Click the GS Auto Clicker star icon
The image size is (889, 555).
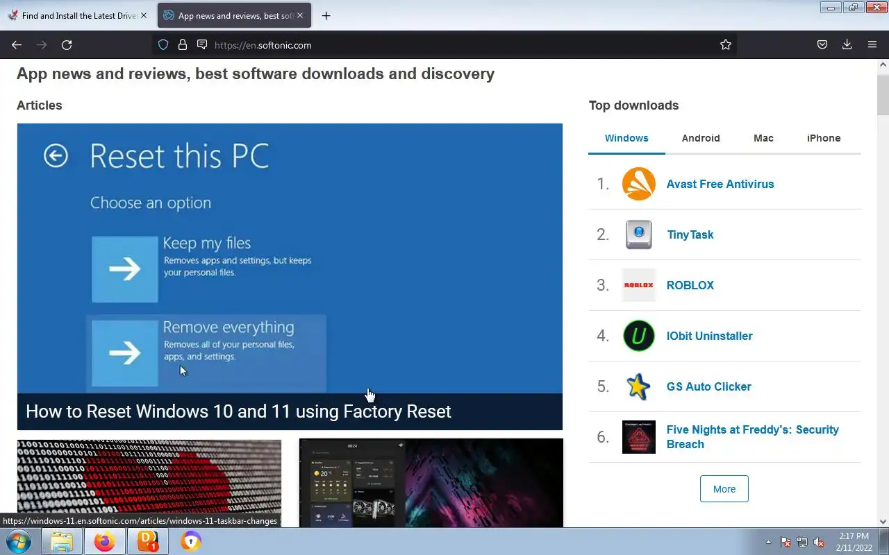[639, 386]
